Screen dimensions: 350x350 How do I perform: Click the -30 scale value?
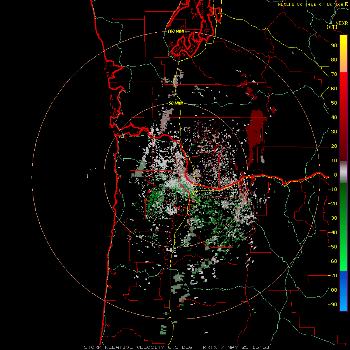[x=332, y=218]
